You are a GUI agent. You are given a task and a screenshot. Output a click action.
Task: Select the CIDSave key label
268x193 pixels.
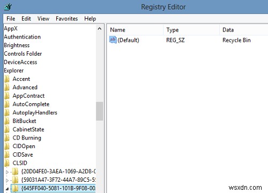click(23, 155)
